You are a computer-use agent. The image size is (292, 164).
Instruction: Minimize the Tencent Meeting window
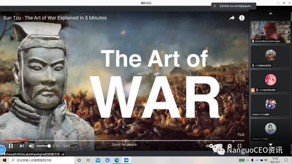(278, 3)
